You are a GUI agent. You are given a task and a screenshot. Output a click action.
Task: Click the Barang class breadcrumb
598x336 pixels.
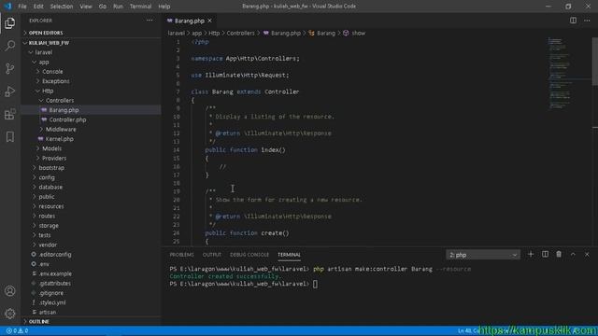tap(322, 34)
